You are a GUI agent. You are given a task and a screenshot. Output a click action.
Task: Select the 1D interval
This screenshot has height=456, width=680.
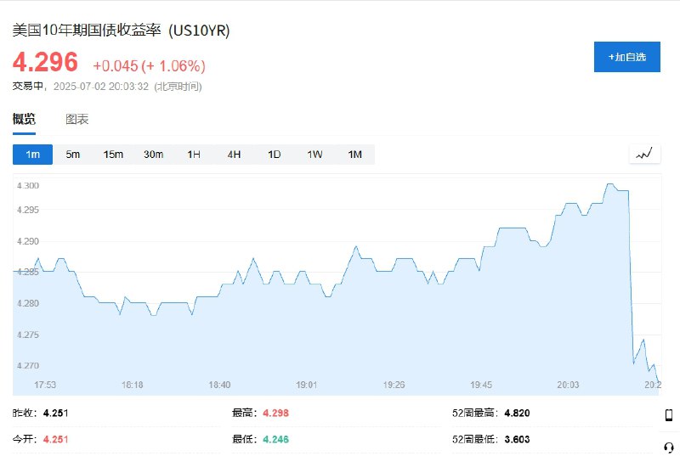click(x=274, y=155)
